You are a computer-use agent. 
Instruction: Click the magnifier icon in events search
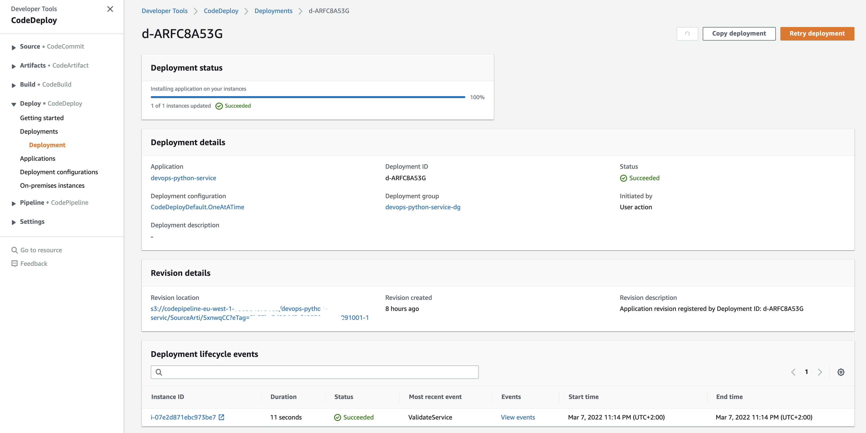159,372
